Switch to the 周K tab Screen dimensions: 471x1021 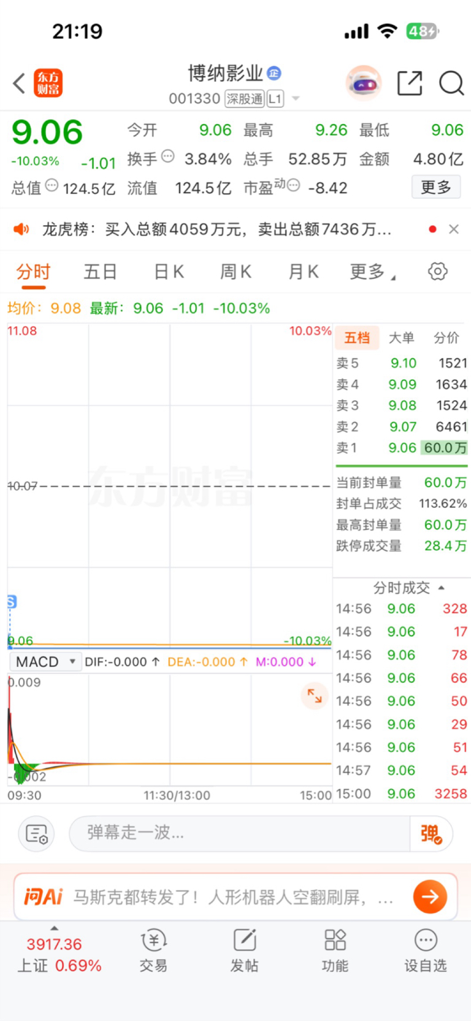click(x=236, y=272)
